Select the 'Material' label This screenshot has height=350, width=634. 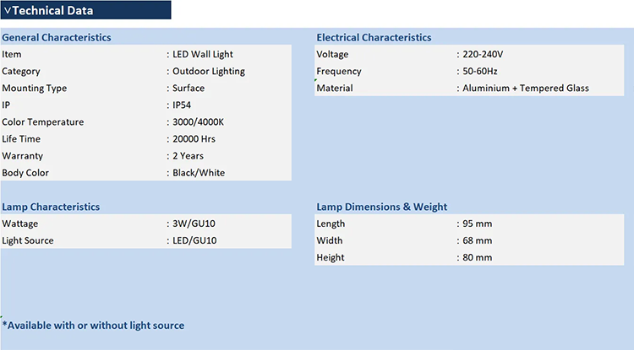coord(335,89)
